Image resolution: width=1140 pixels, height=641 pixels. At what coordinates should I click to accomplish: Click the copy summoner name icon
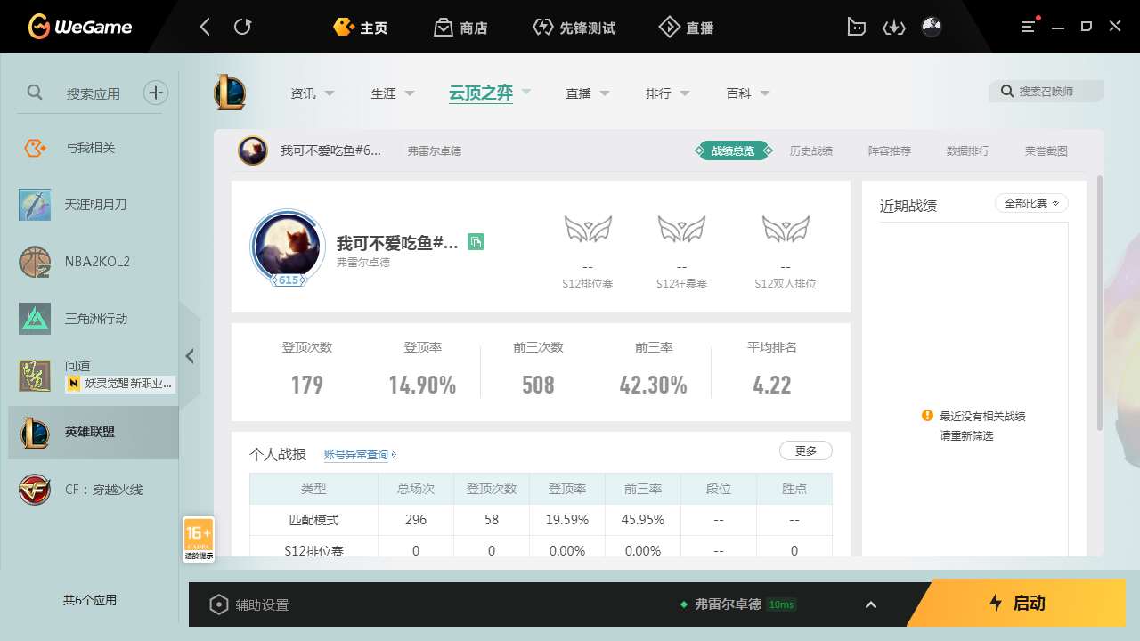coord(476,242)
